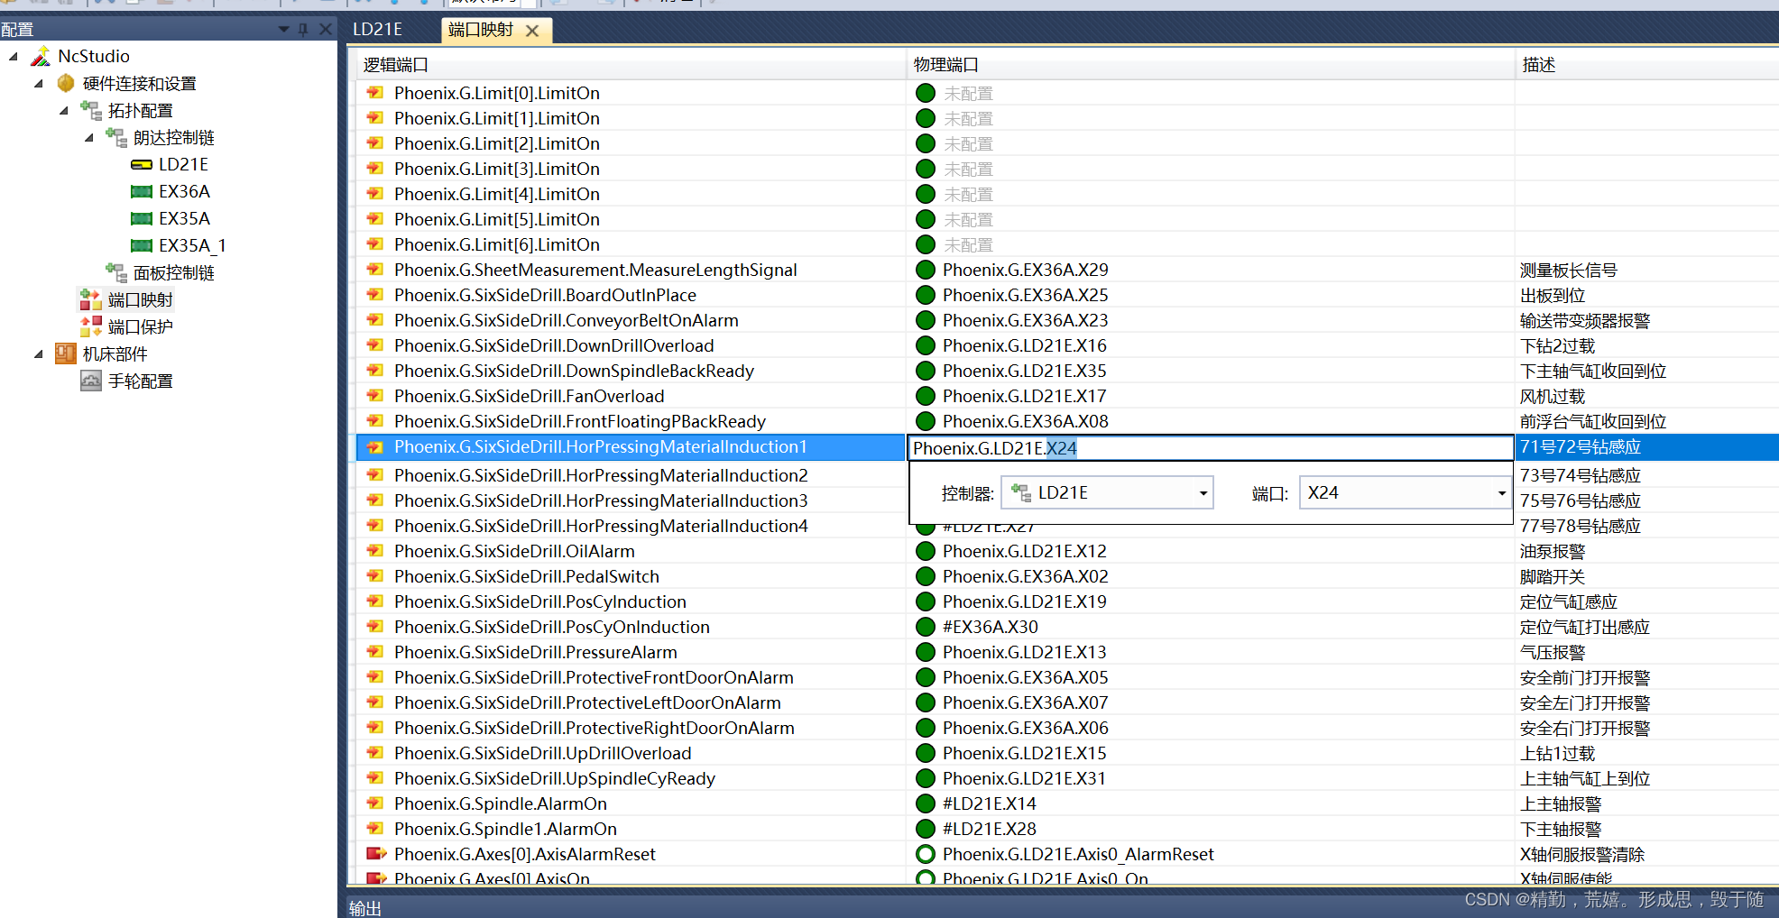Screen dimensions: 1779x918
Task: Click hollow status circle beside Axis0_AlarmReset
Action: point(926,854)
